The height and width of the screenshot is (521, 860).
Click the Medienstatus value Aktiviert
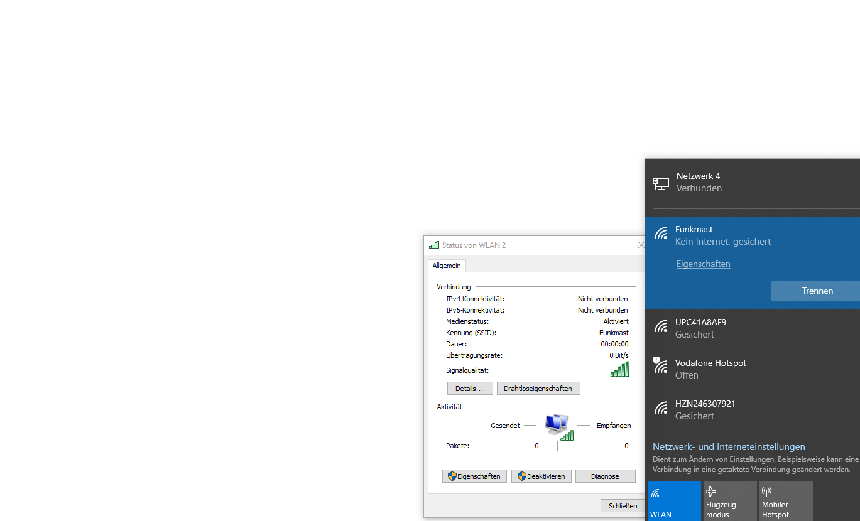(616, 321)
